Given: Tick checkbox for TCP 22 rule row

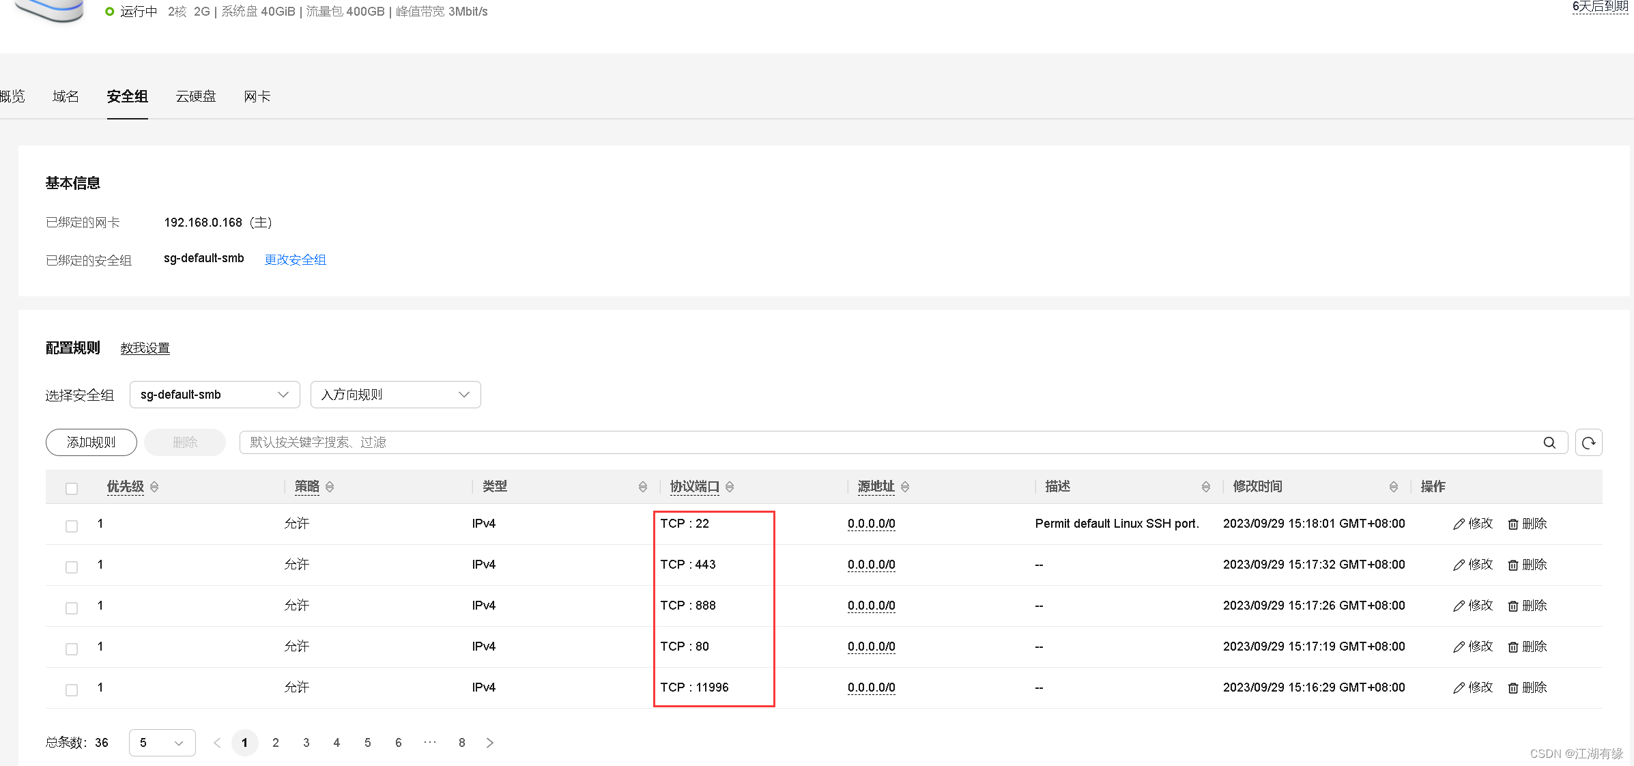Looking at the screenshot, I should pos(72,526).
